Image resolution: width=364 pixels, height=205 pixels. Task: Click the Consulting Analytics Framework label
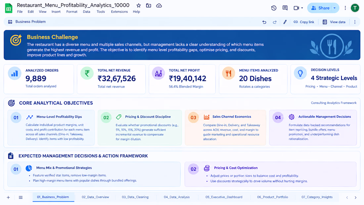[334, 103]
